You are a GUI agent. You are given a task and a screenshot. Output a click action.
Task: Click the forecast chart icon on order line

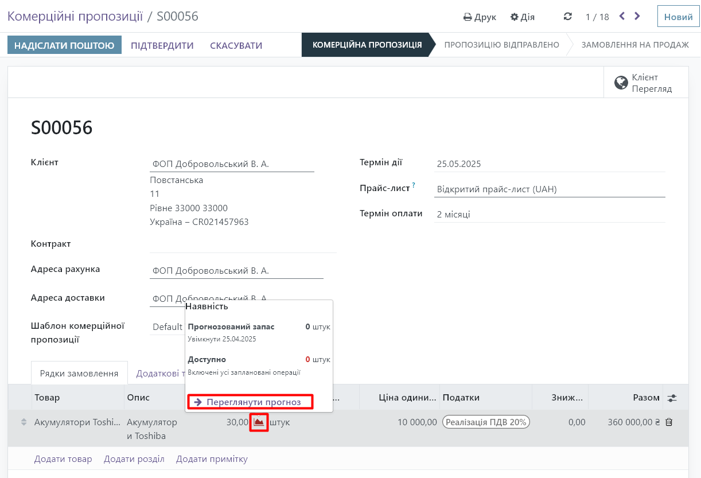(x=259, y=422)
